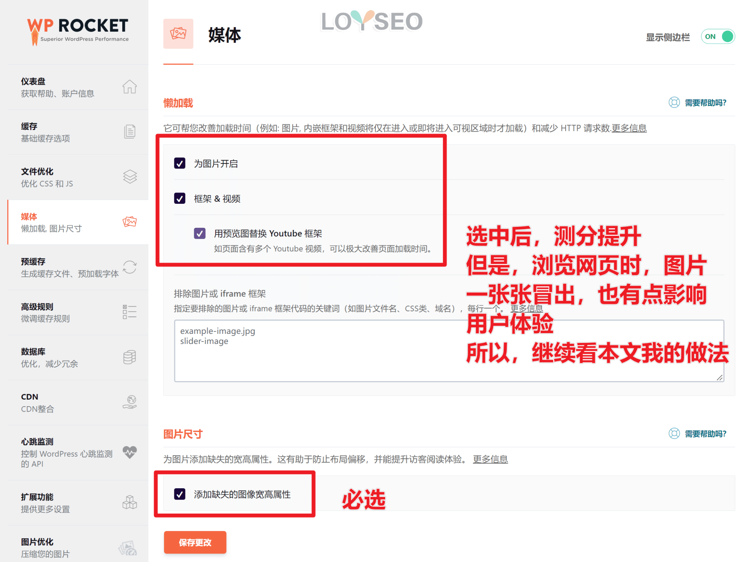Open the 高级规则 menu item
Screen dimensions: 745x562
(78, 312)
